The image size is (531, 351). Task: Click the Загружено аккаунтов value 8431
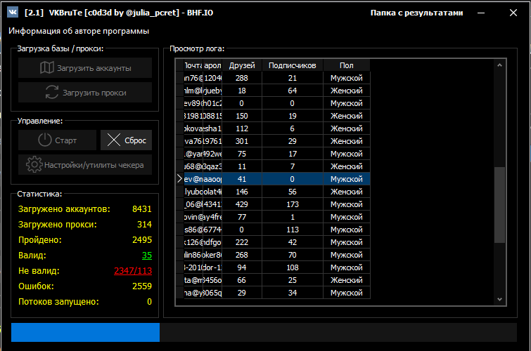[142, 209]
